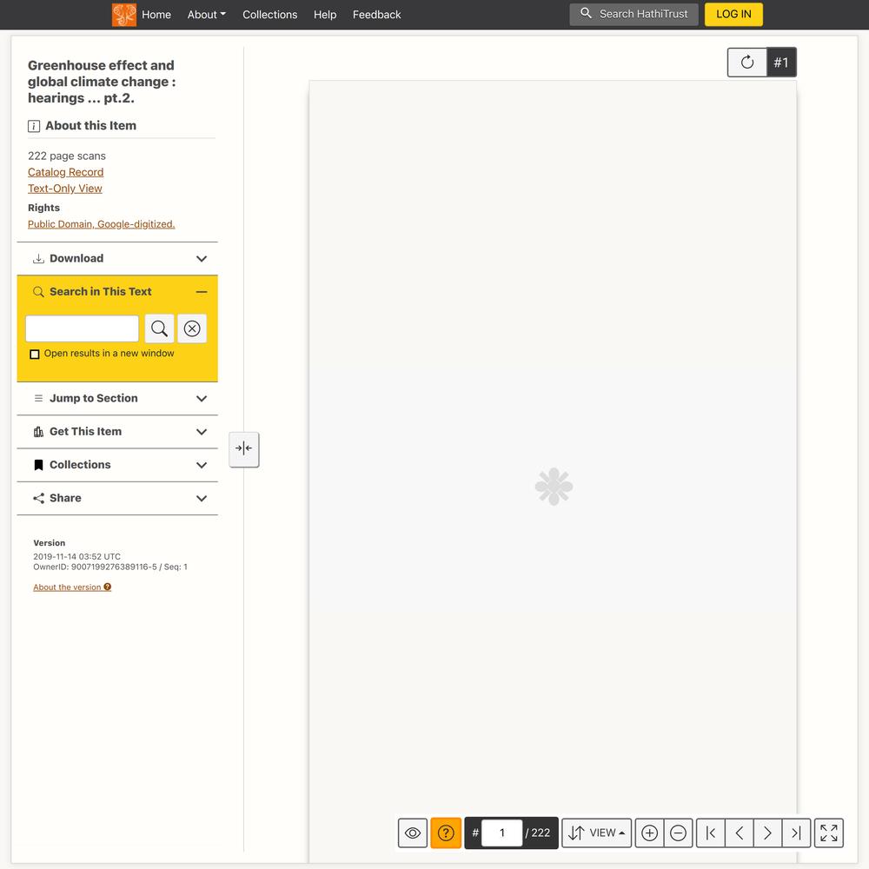Screen dimensions: 869x869
Task: Expand the Jump to Section panel
Action: (117, 399)
